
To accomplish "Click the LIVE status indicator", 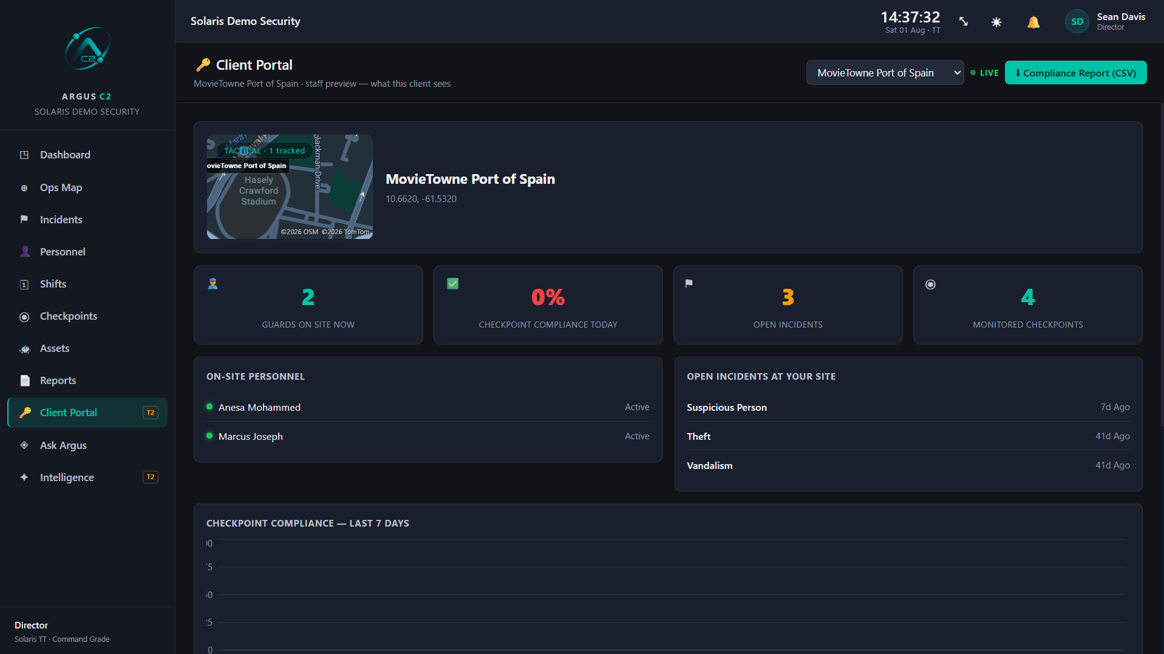I will [984, 73].
